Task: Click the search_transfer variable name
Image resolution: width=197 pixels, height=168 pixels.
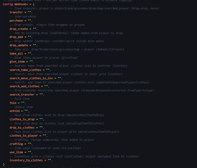Action: 23,95
